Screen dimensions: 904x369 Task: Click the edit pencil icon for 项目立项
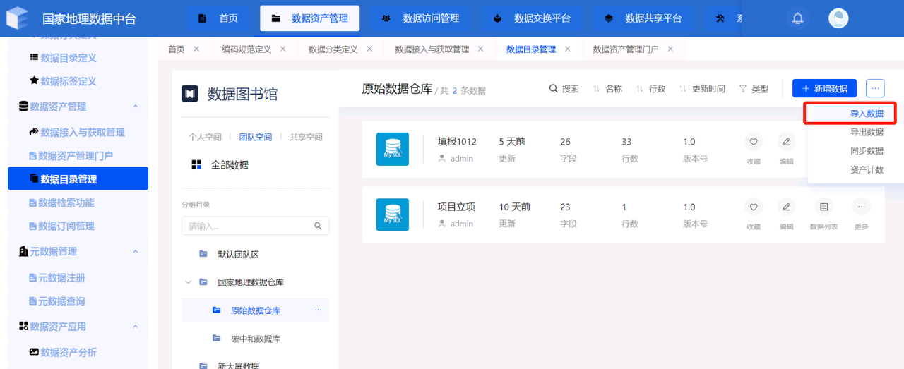click(x=786, y=207)
